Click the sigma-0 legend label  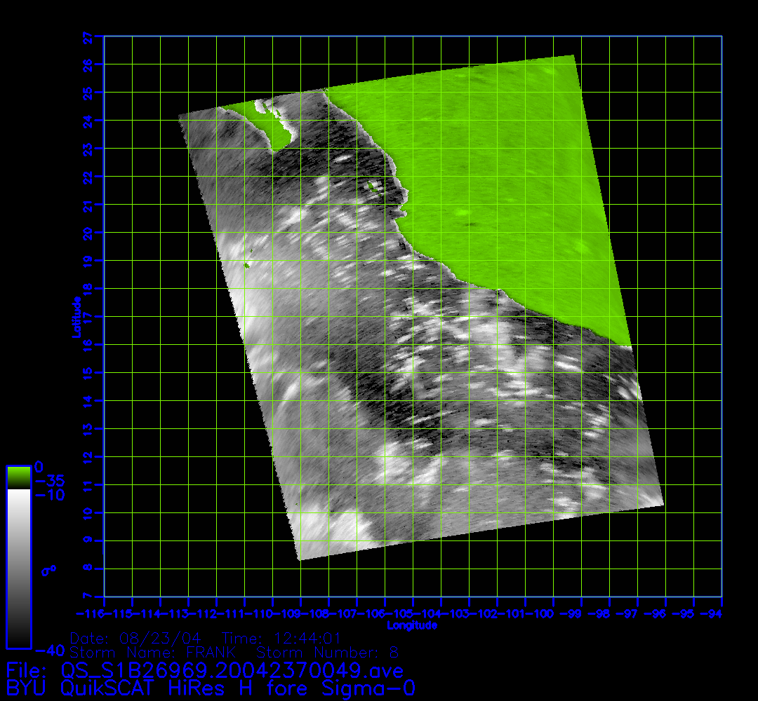48,571
